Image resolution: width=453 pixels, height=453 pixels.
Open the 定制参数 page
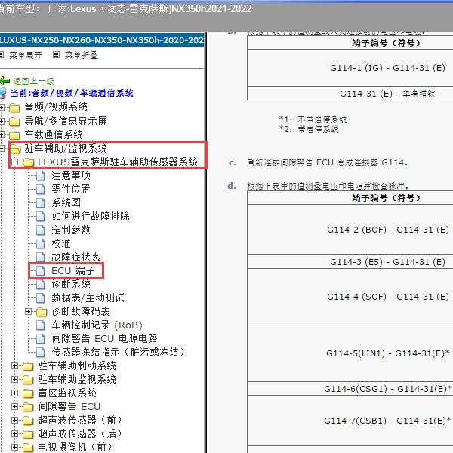click(x=71, y=230)
